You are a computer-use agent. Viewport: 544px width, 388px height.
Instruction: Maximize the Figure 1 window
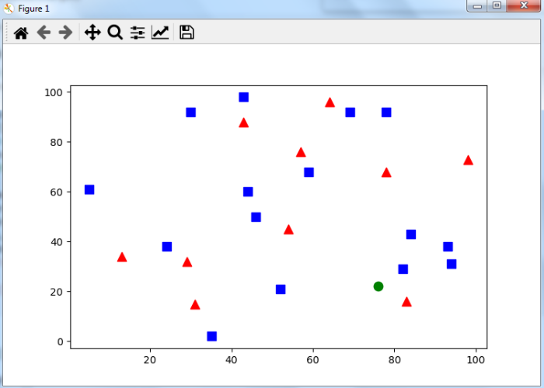coord(497,5)
